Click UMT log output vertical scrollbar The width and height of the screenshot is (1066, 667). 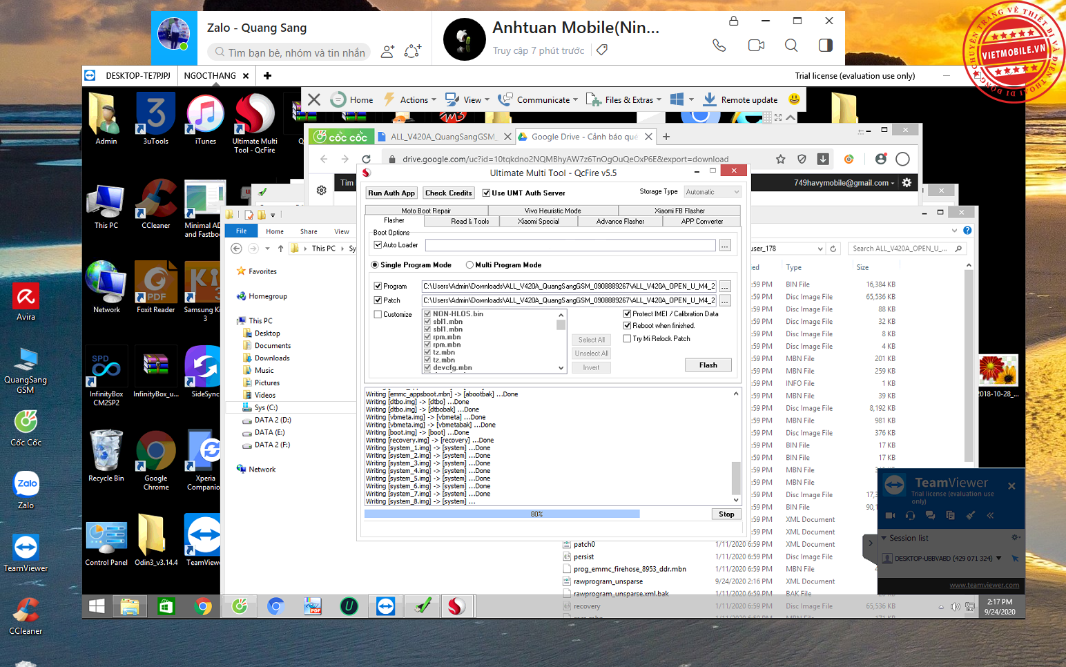click(x=736, y=447)
